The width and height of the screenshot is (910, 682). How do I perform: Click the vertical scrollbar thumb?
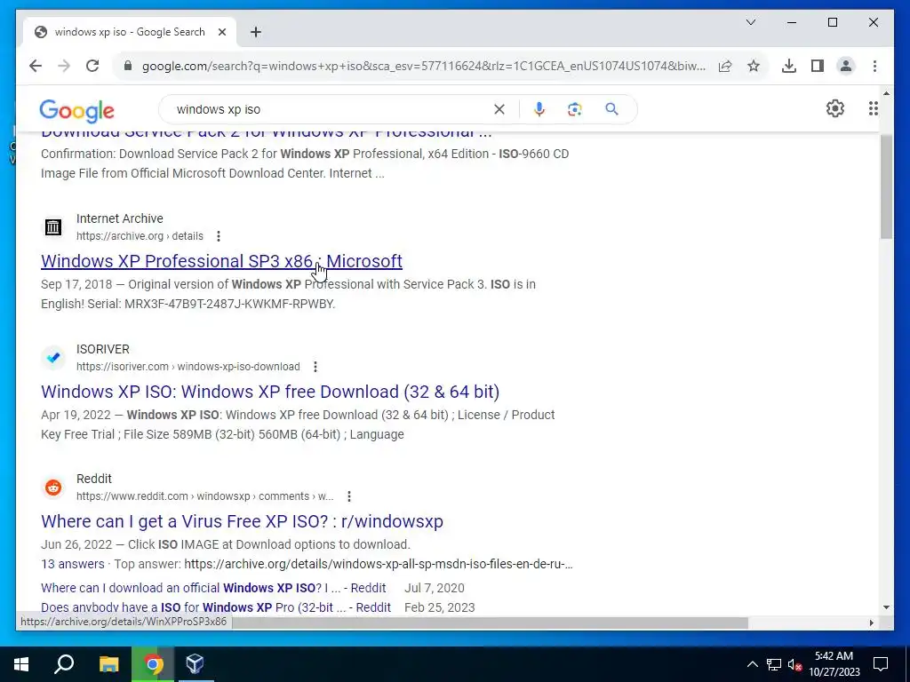[886, 186]
